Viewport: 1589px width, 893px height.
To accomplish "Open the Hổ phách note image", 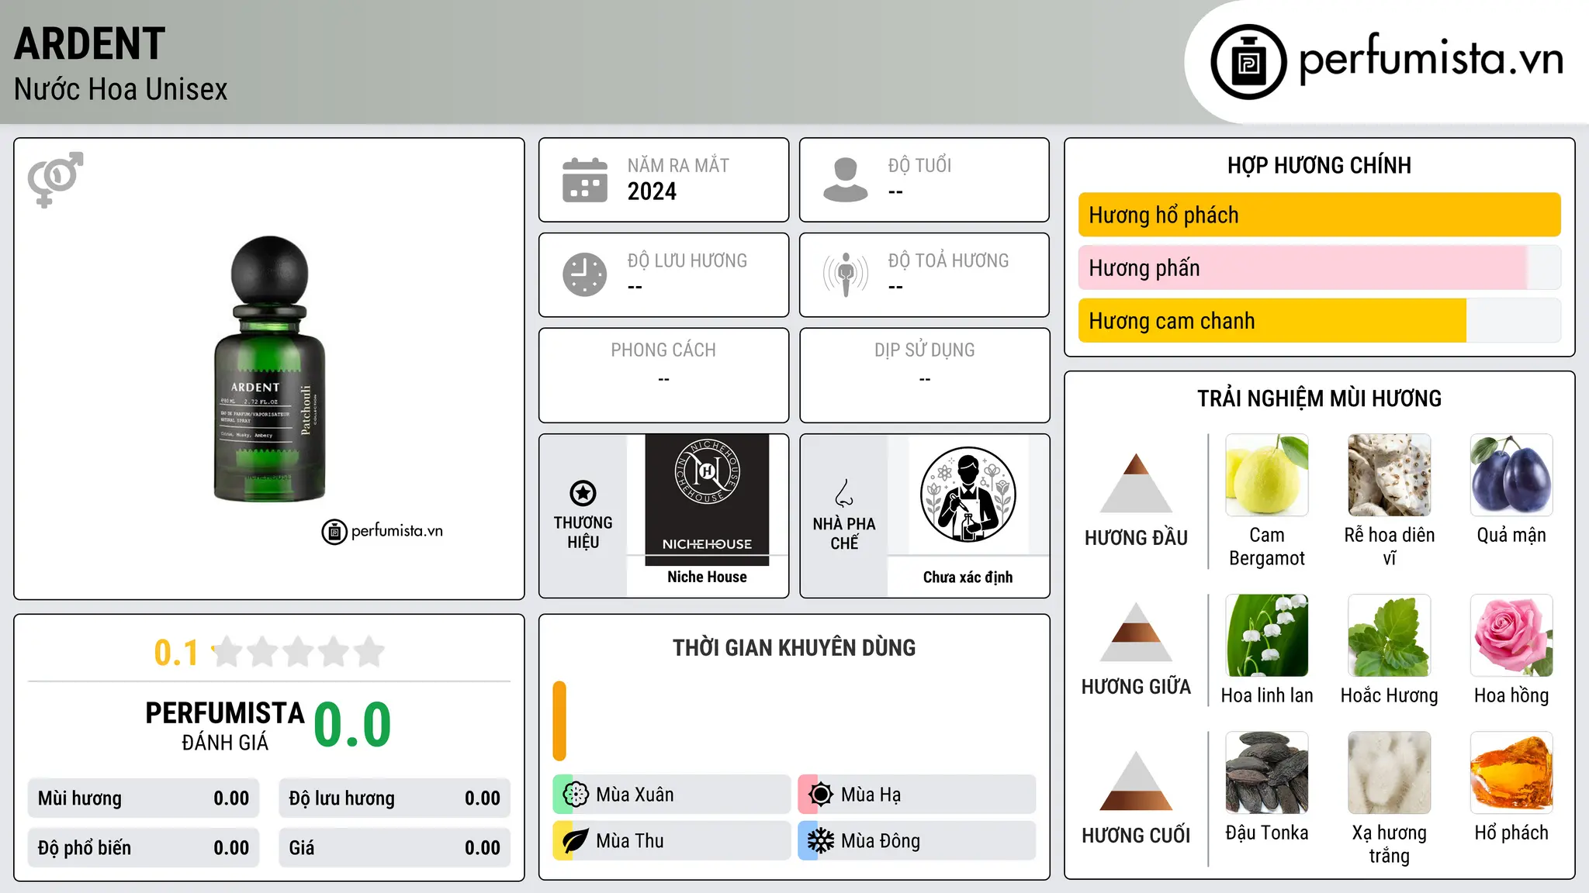I will click(1511, 773).
